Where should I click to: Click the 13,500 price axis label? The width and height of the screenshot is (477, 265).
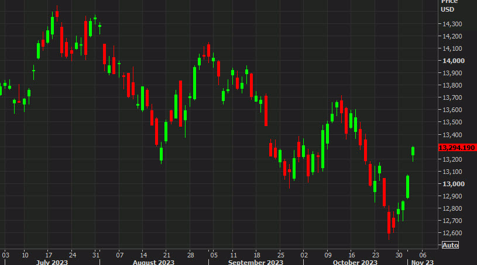click(452, 123)
